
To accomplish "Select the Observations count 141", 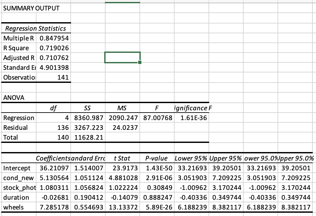I will tap(54, 77).
